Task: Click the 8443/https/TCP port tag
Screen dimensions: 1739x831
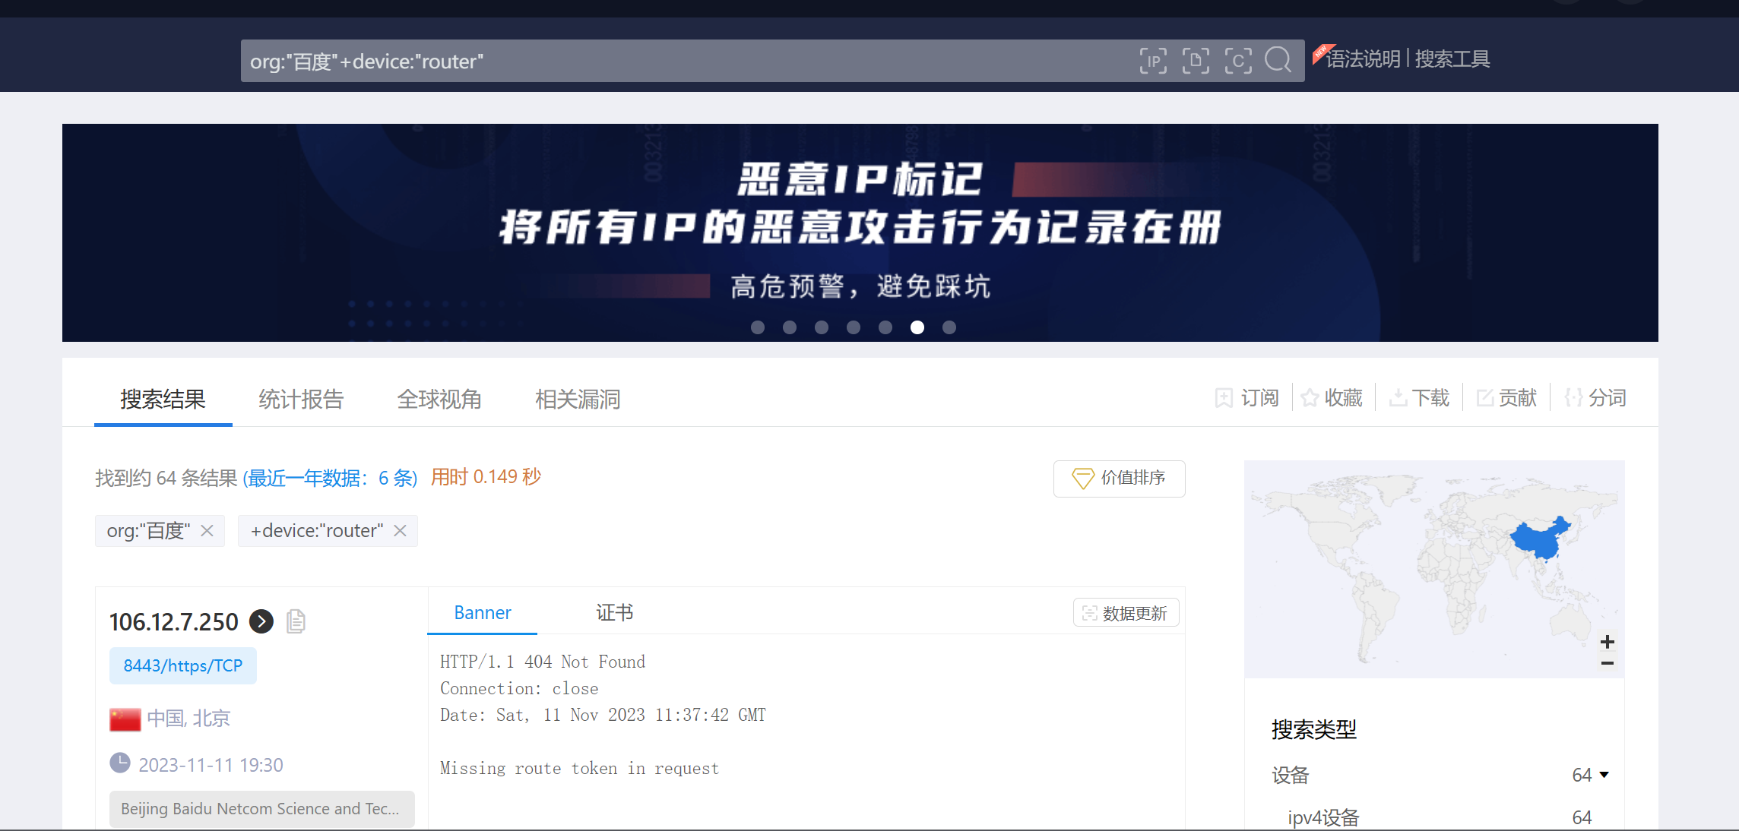Action: (182, 665)
